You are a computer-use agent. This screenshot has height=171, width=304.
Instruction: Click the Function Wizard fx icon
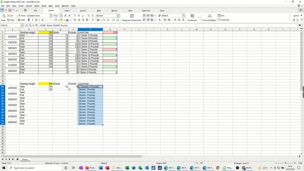(x=27, y=25)
